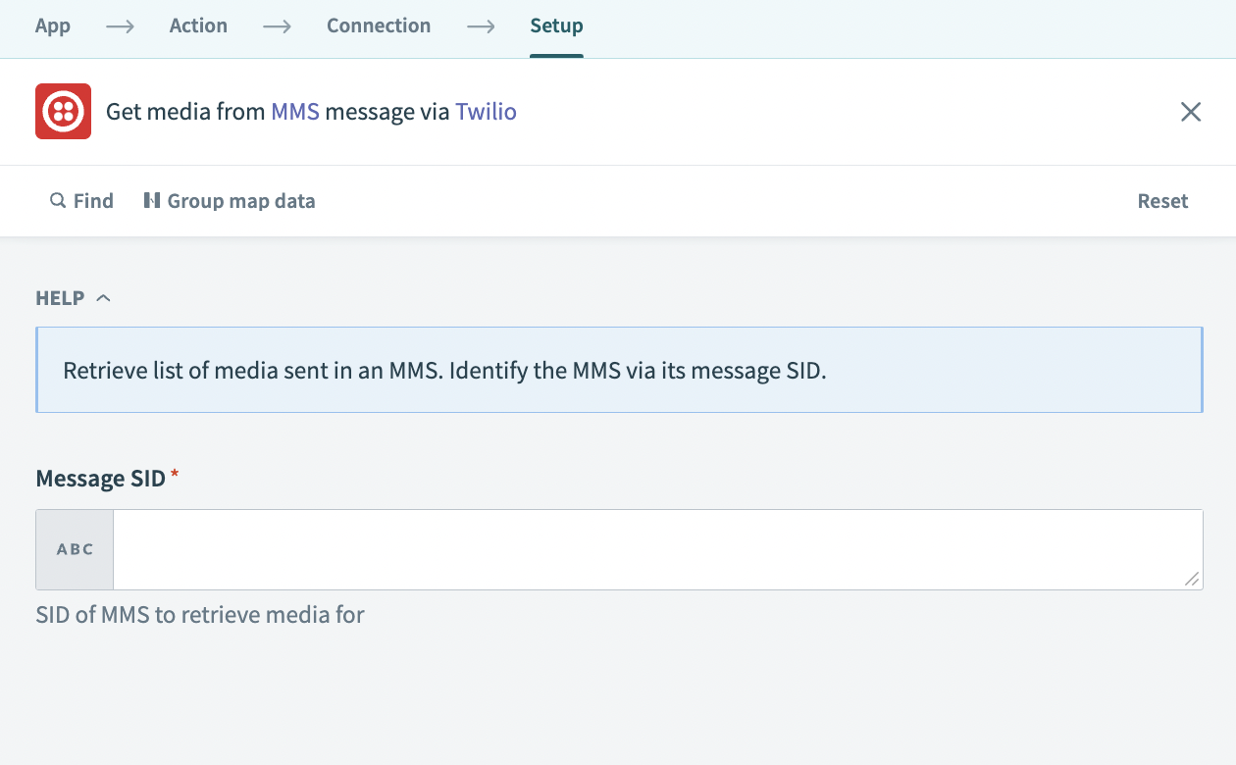Click the ABC text type icon
This screenshot has width=1236, height=765.
76,549
